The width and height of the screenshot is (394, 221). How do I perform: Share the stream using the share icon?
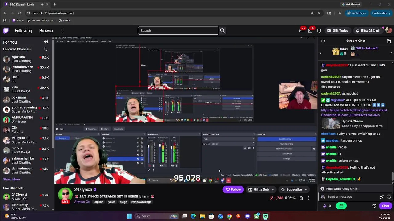[301, 198]
